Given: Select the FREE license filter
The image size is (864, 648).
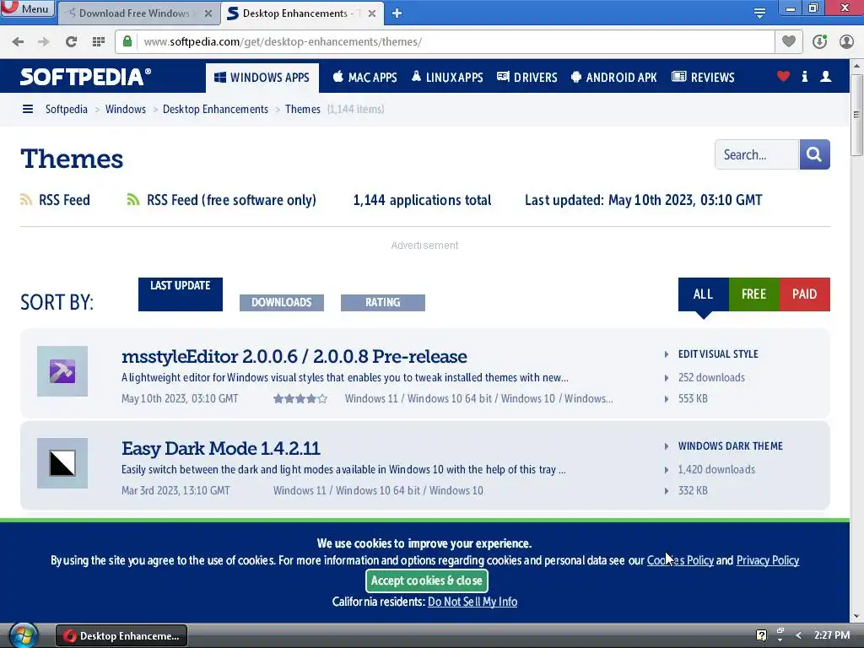Looking at the screenshot, I should (x=753, y=294).
